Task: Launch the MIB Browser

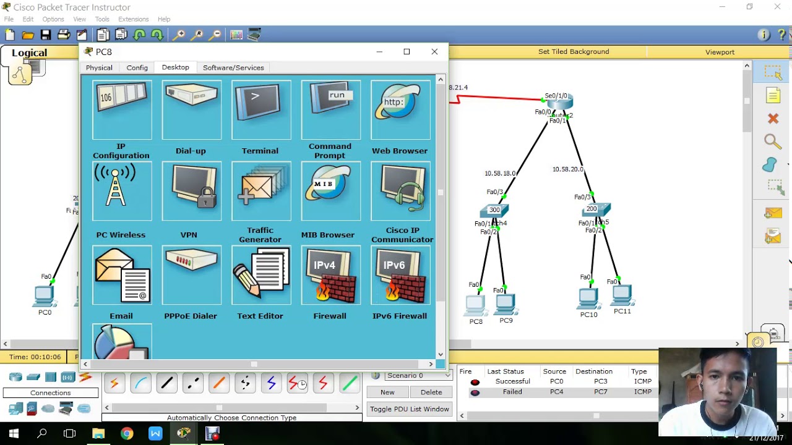Action: [330, 191]
